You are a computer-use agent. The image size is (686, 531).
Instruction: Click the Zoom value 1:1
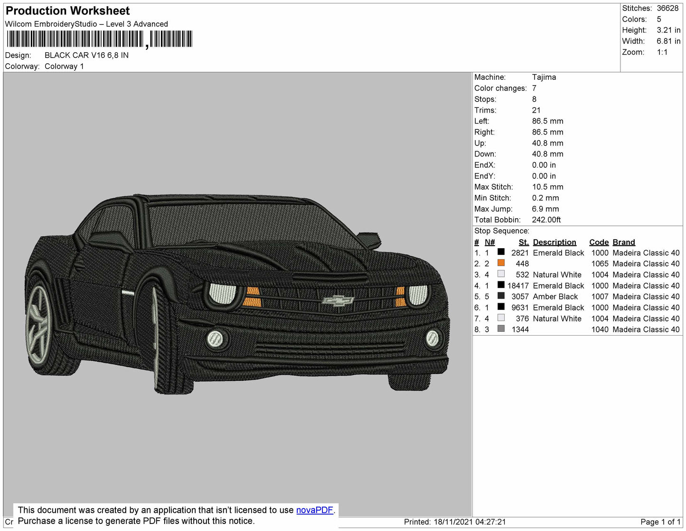662,52
